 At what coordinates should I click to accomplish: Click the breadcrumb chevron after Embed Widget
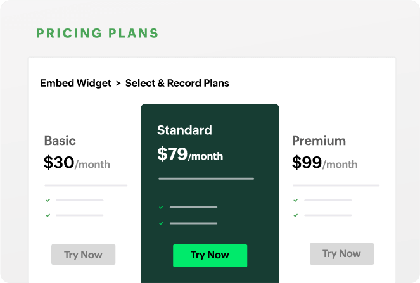[118, 83]
